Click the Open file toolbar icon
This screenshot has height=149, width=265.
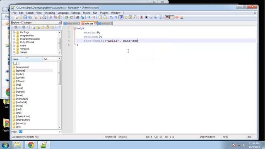[20, 17]
